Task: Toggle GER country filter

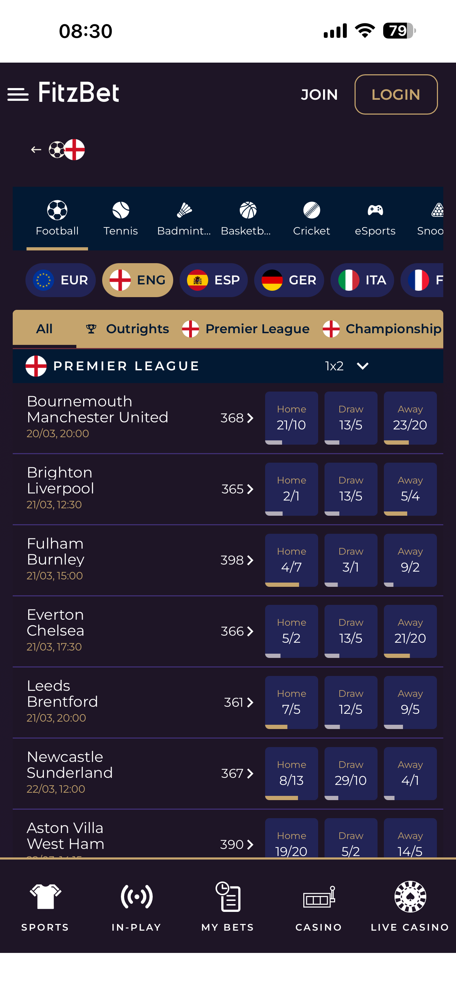Action: point(289,280)
